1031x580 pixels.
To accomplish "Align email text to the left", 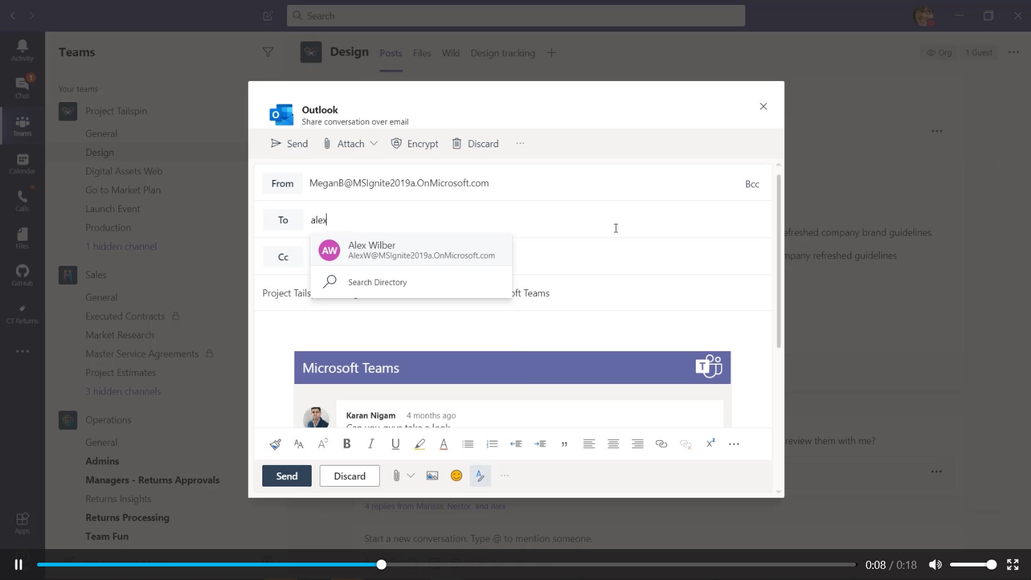I will tap(589, 444).
